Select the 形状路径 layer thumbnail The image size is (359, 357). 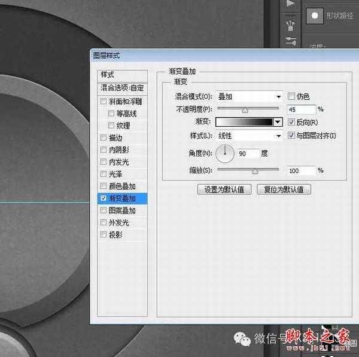(x=315, y=14)
